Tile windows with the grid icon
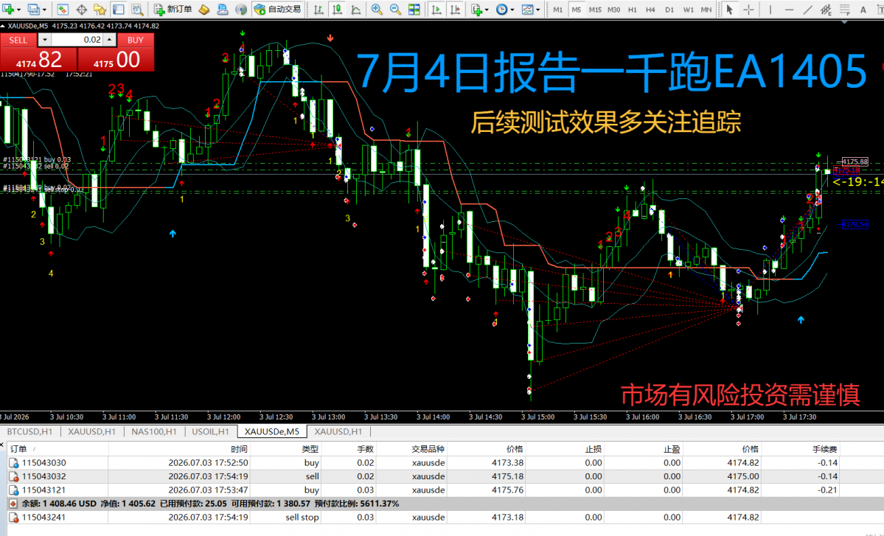Viewport: 884px width, 536px height. click(414, 9)
